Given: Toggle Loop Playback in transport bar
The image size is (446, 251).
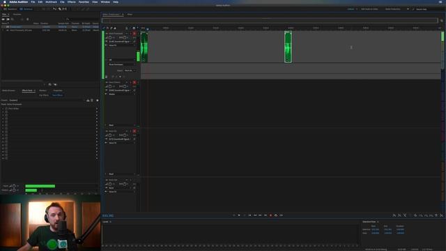Looking at the screenshot, I should coord(276,215).
